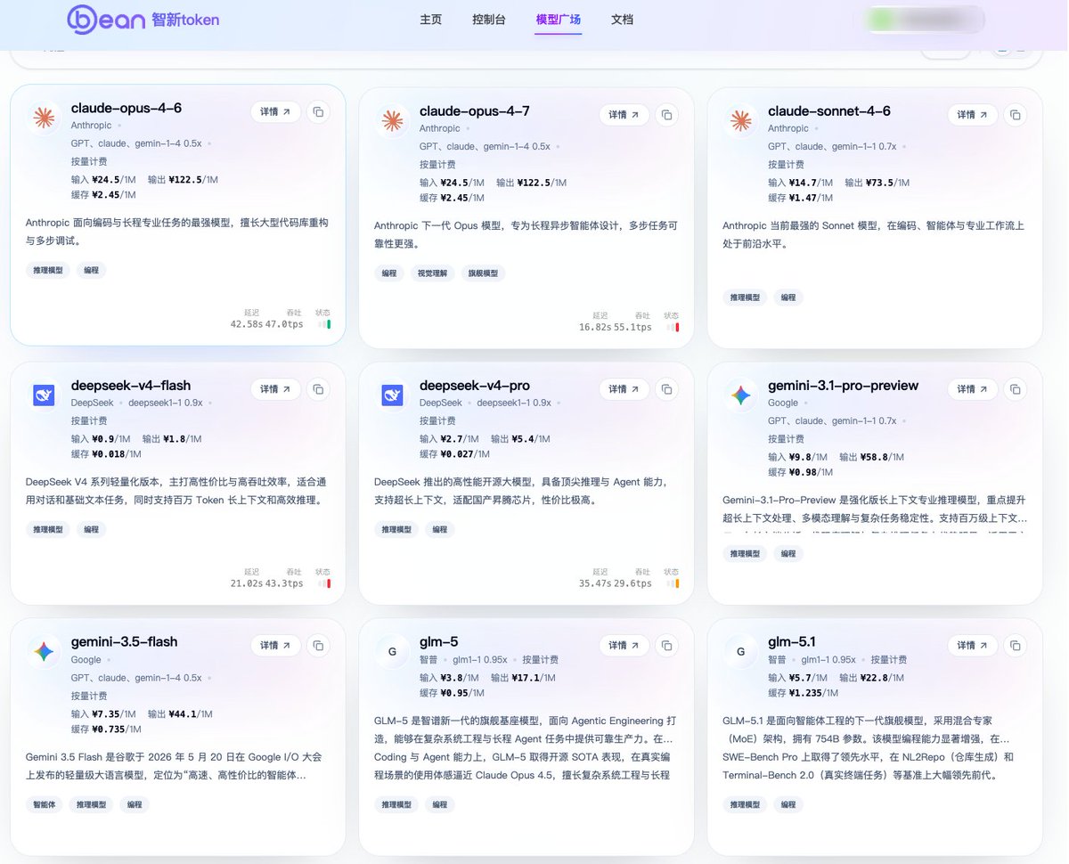Image resolution: width=1069 pixels, height=864 pixels.
Task: Copy the deepseek-v4-pro model name
Action: [x=666, y=389]
